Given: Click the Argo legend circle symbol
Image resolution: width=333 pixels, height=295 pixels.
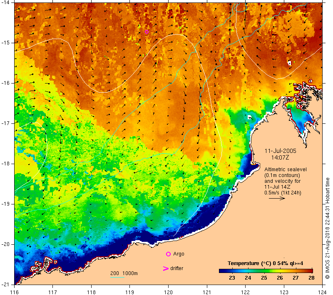Looking at the screenshot, I should 168,254.
